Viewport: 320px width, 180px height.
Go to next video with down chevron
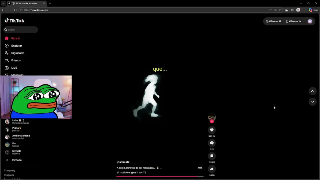312,101
